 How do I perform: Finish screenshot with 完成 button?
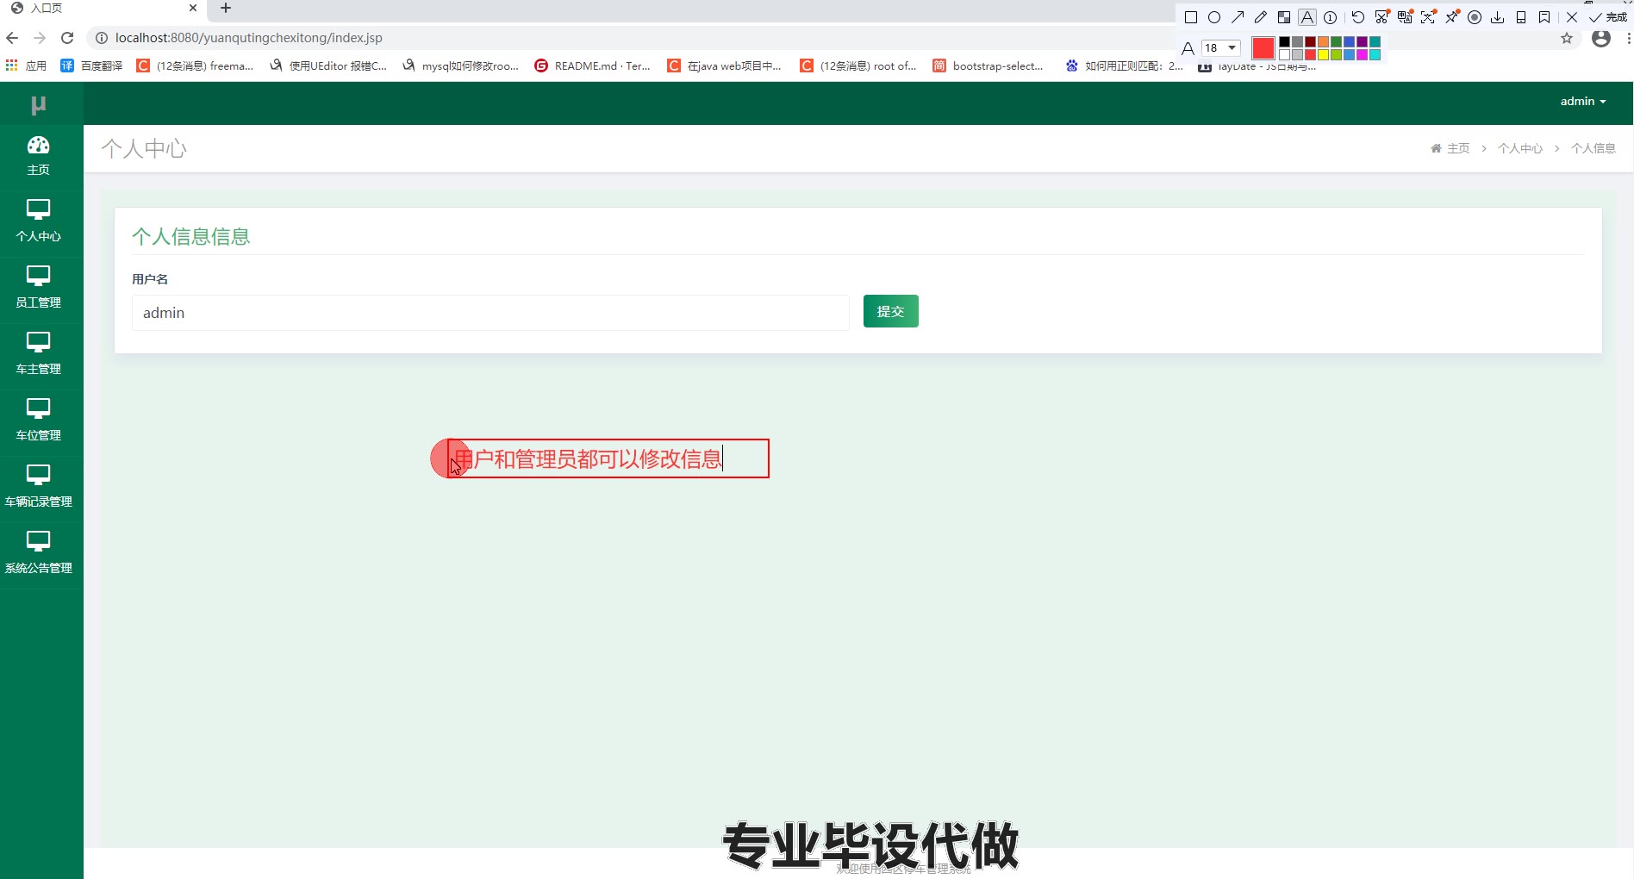point(1608,17)
